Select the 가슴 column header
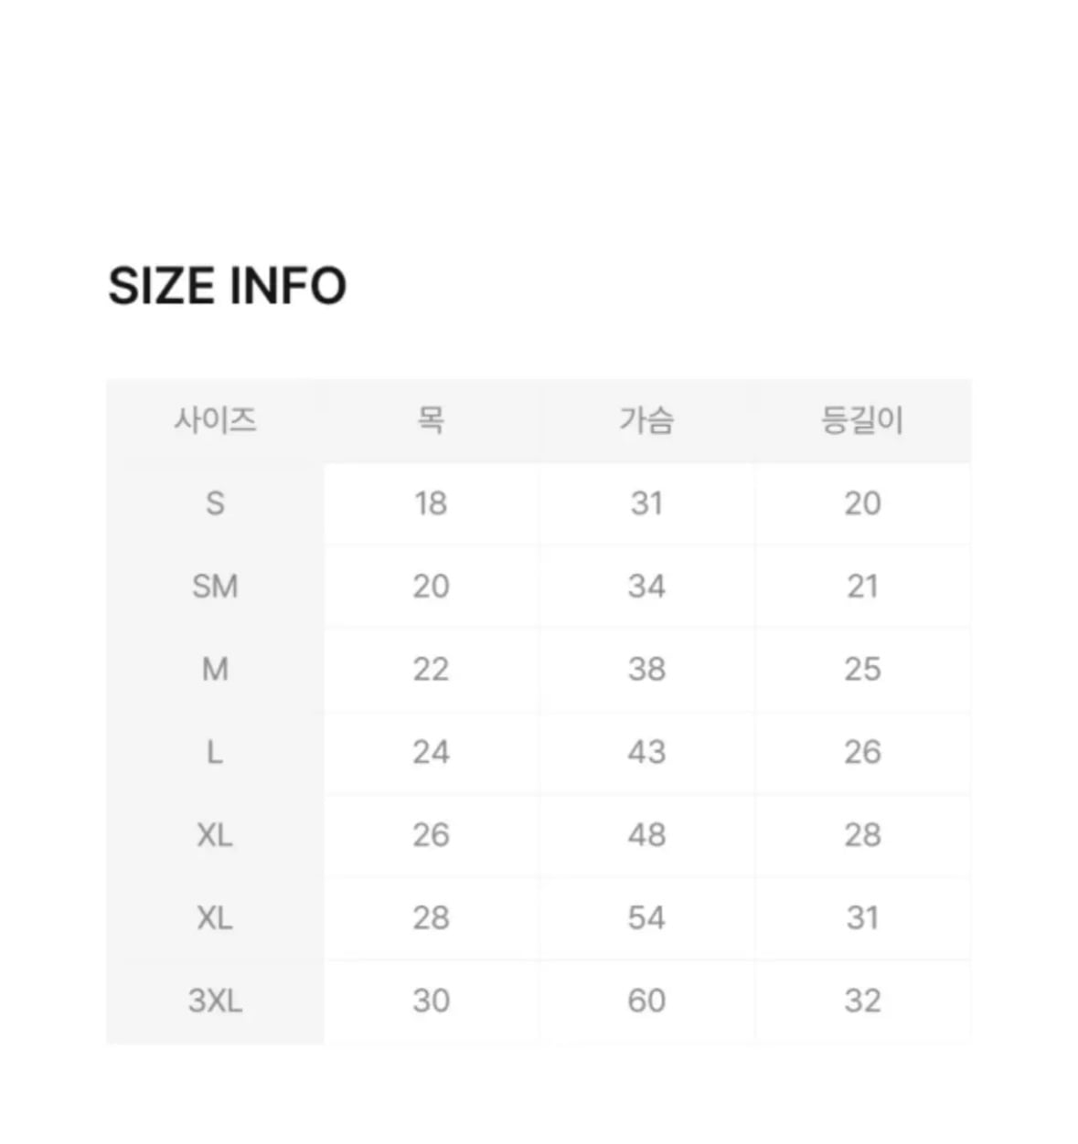Image resolution: width=1078 pixels, height=1144 pixels. point(646,420)
